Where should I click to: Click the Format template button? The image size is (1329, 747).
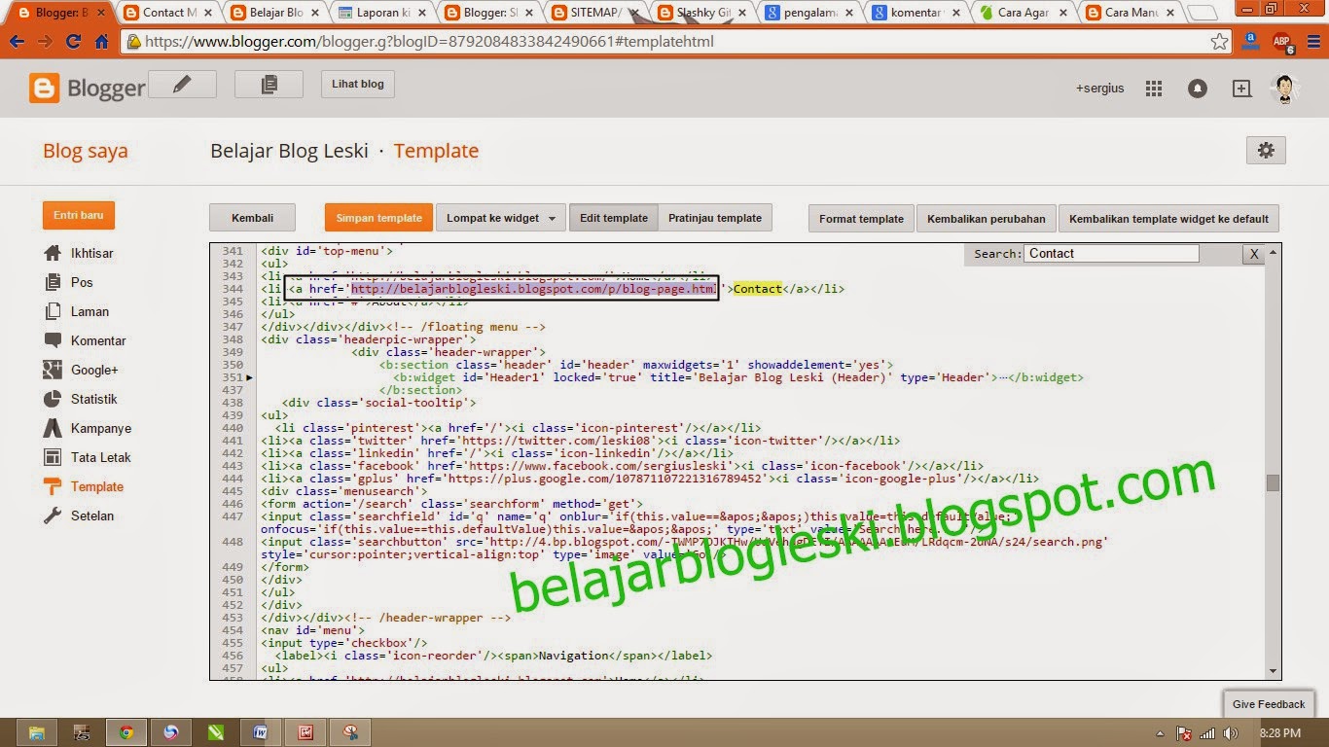861,219
